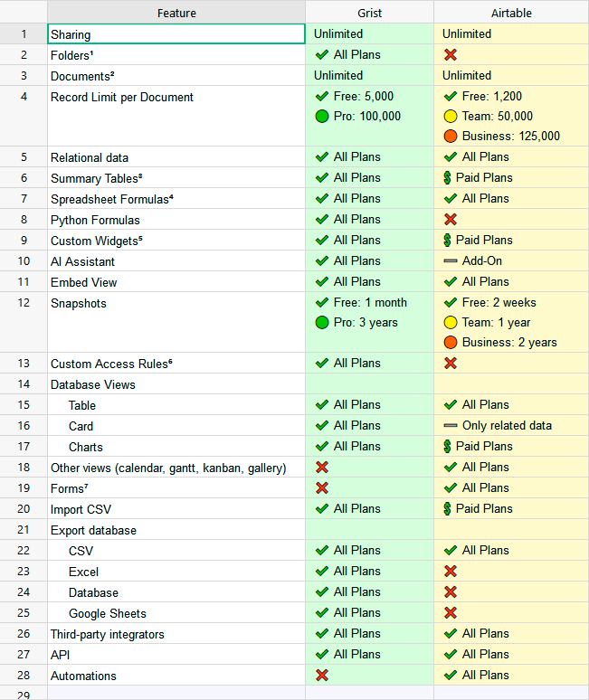Click the red X in Grid Forms row
The height and width of the screenshot is (700, 589).
pyautogui.click(x=321, y=488)
